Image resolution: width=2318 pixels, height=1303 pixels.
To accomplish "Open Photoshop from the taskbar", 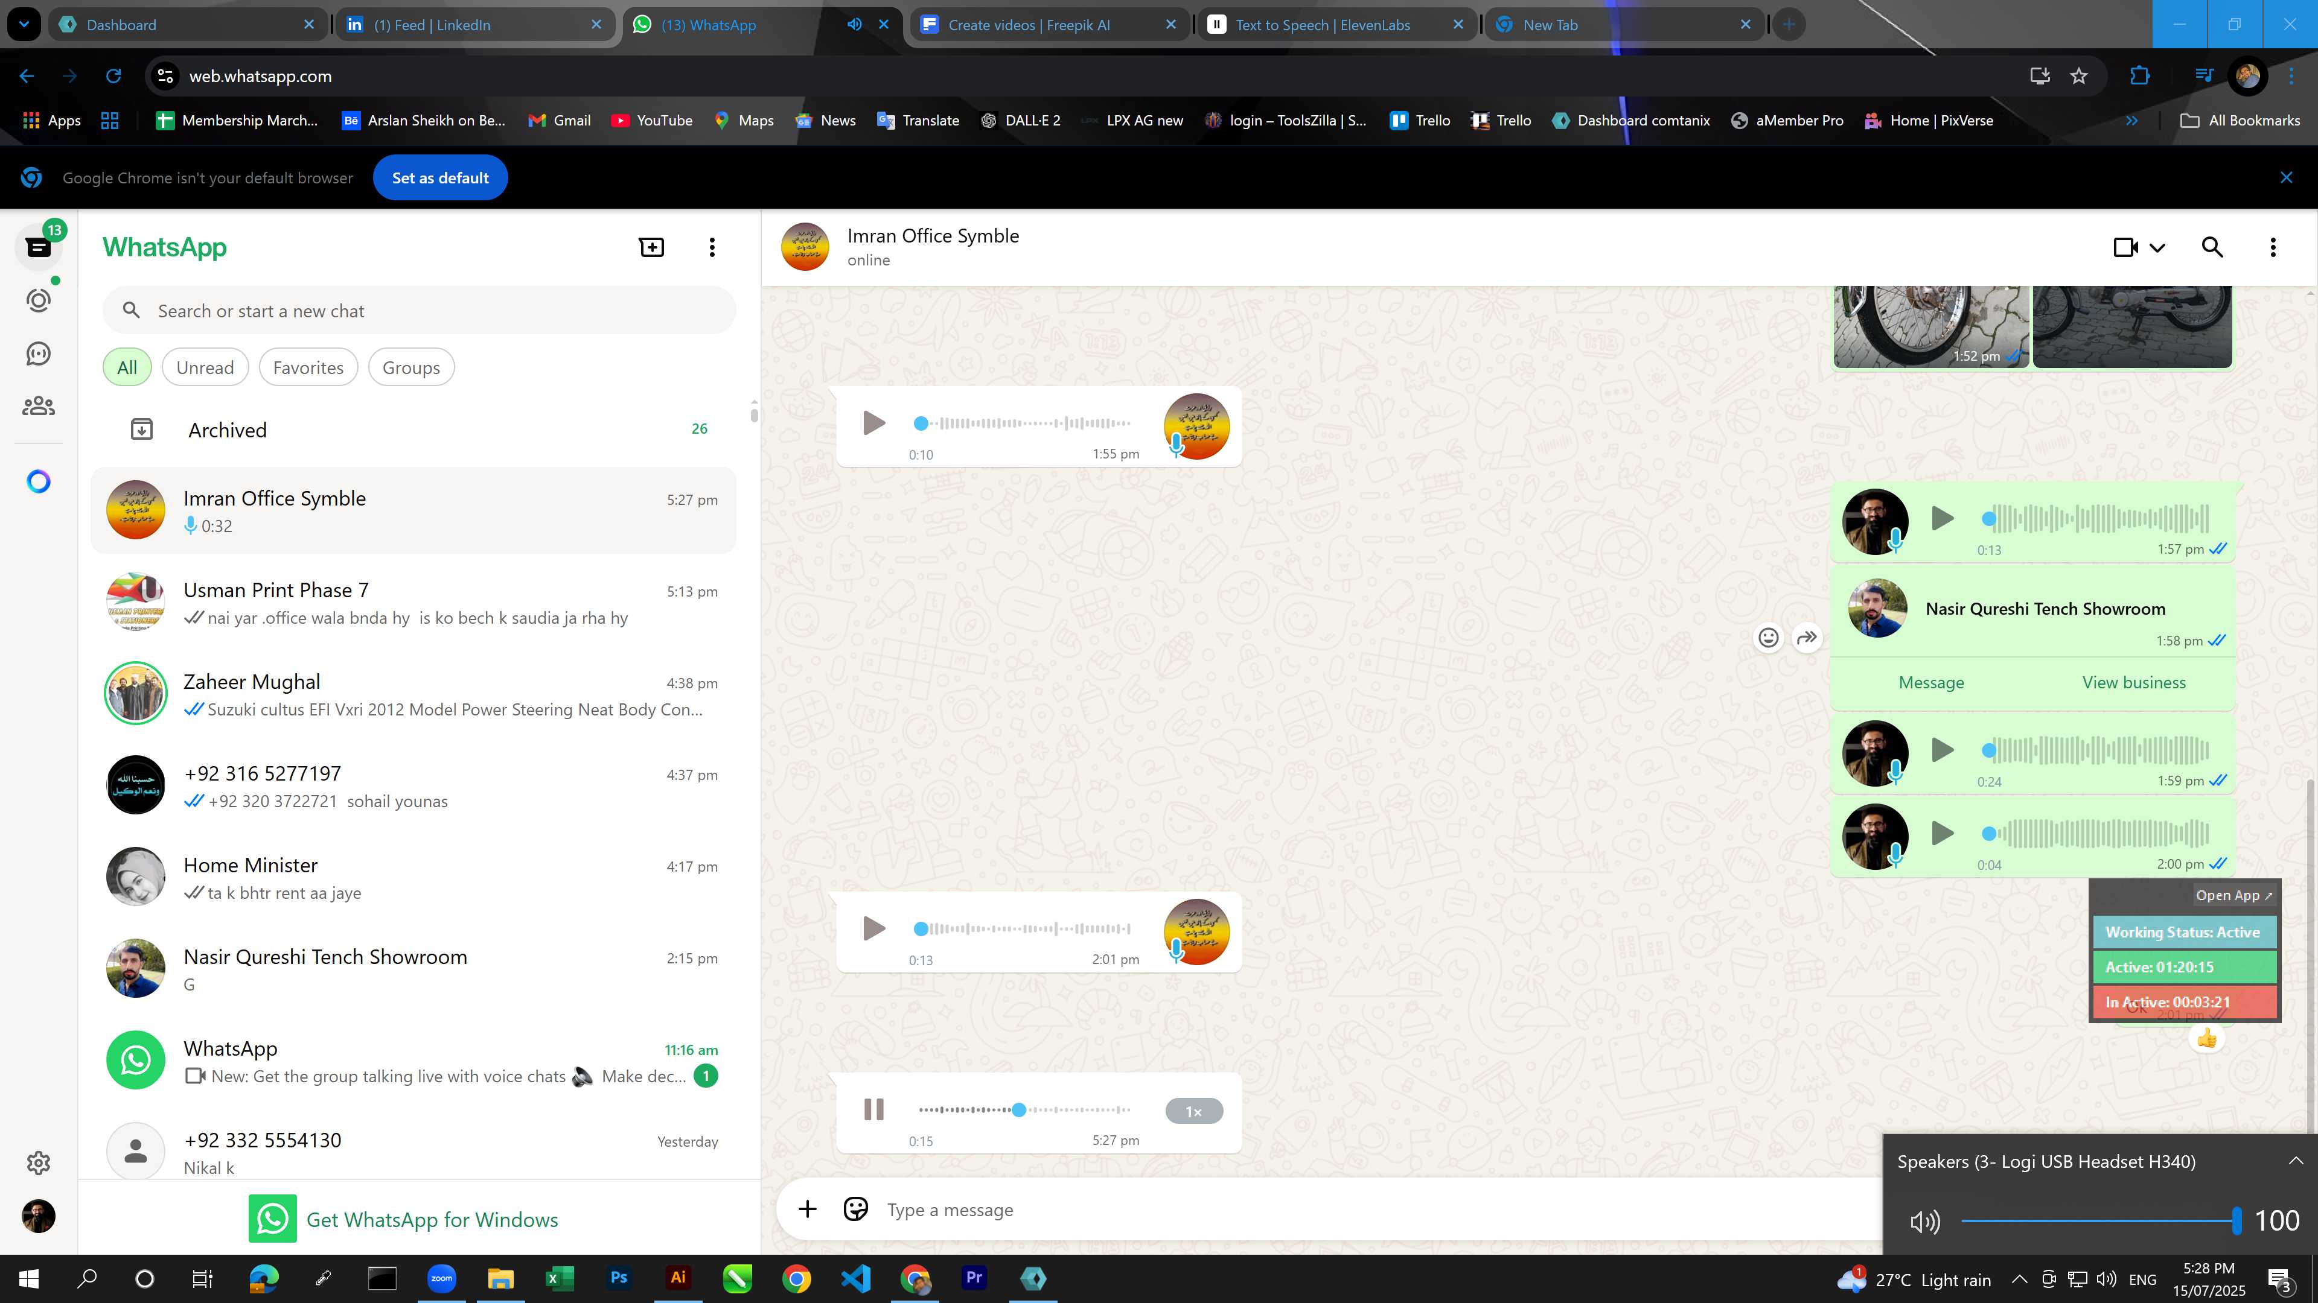I will 618,1278.
